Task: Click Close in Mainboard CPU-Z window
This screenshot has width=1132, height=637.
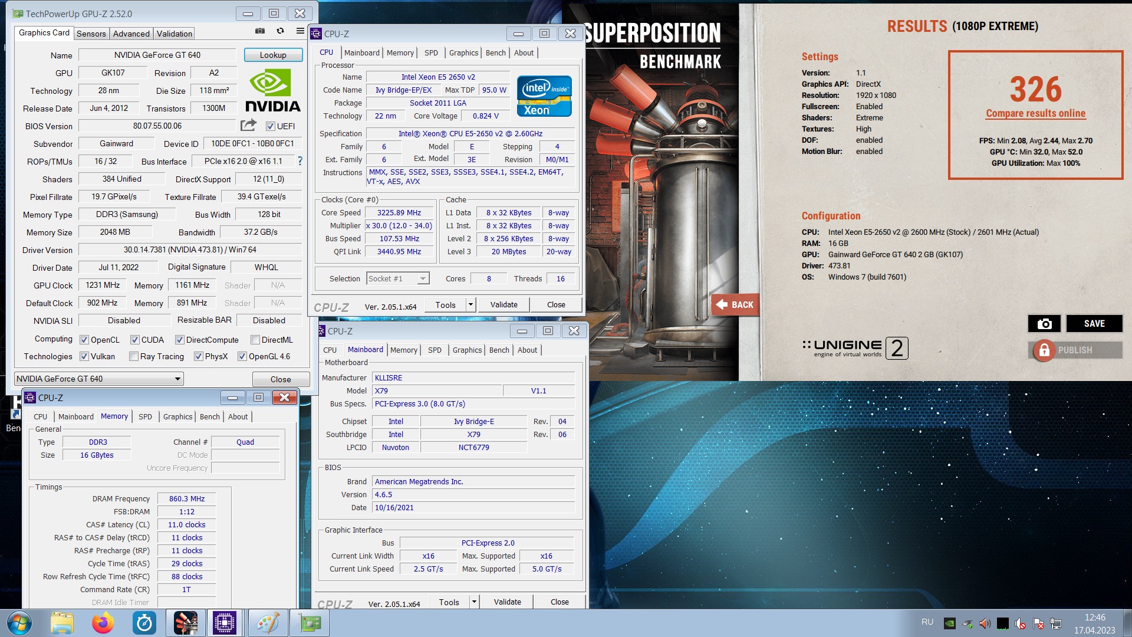Action: [560, 602]
